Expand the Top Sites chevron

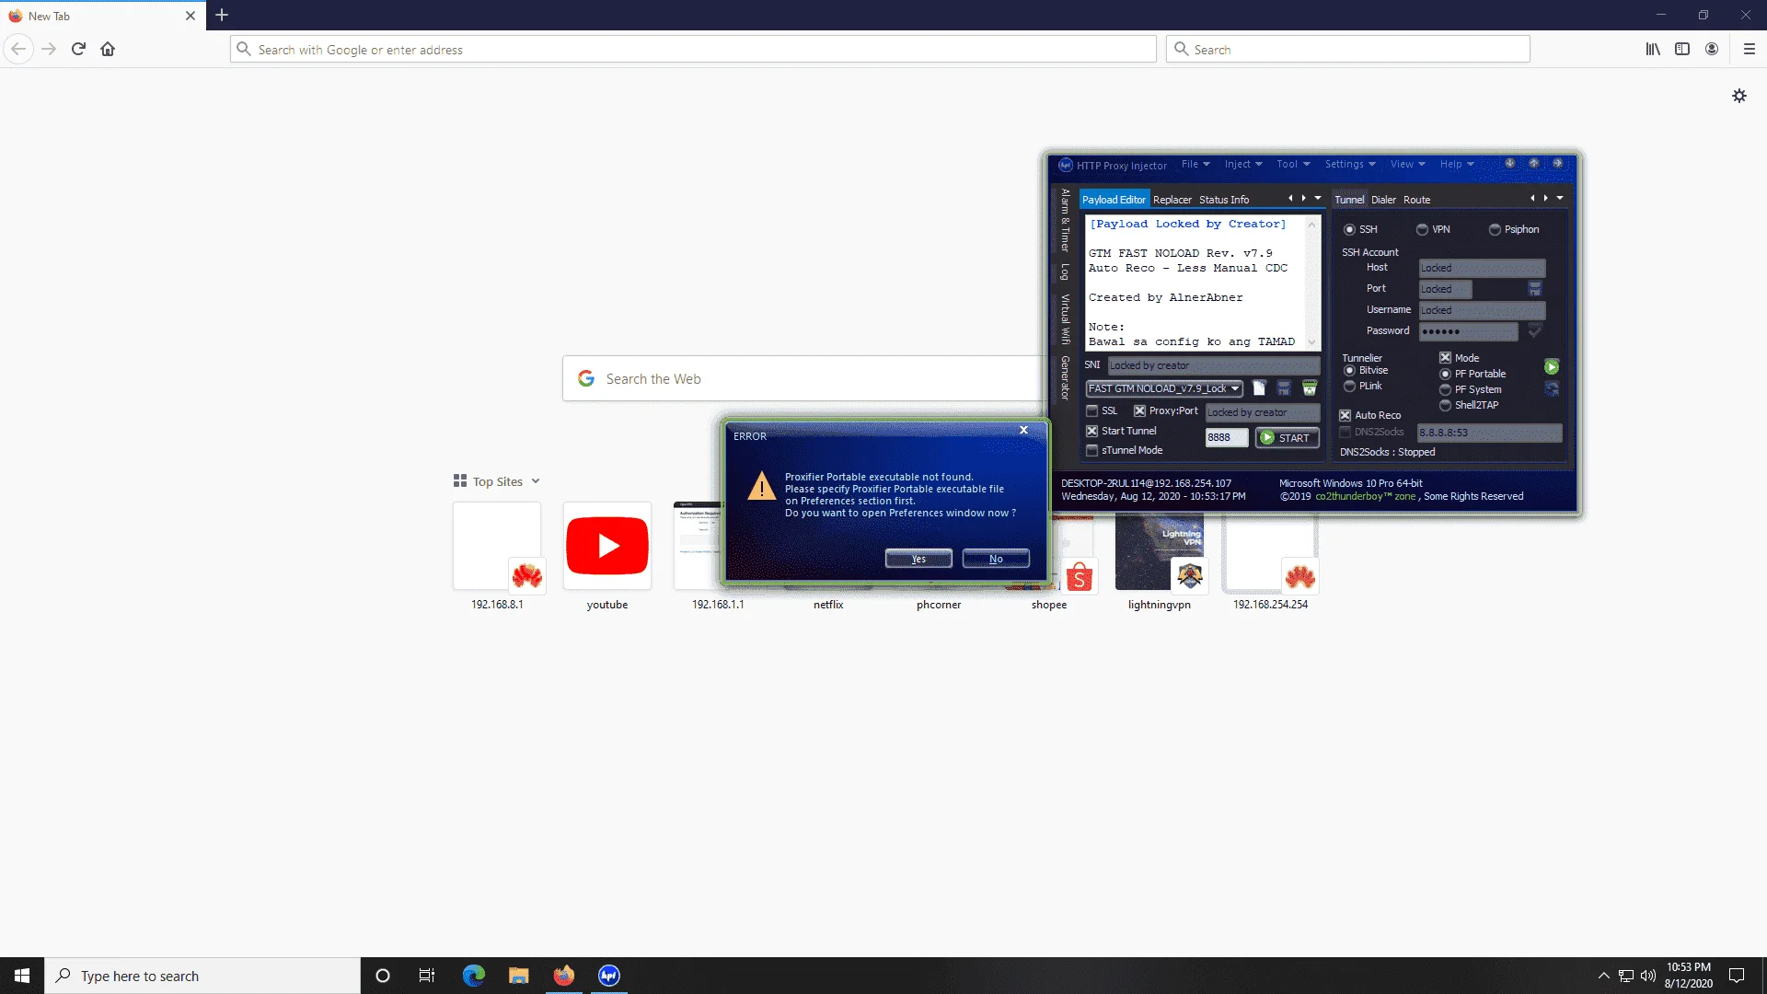tap(536, 481)
